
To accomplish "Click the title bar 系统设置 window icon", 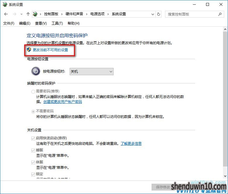I will pyautogui.click(x=5, y=4).
